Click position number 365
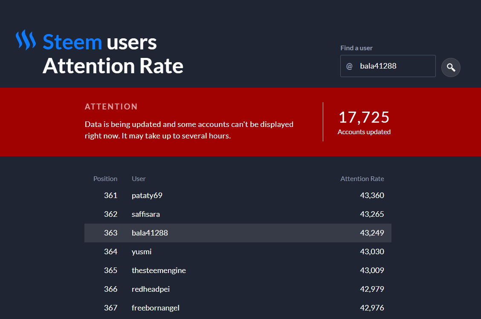481x319 pixels. (x=111, y=270)
